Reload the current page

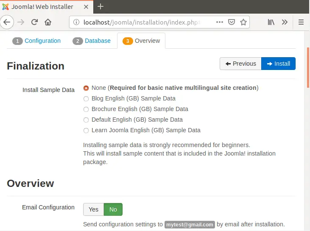click(35, 22)
